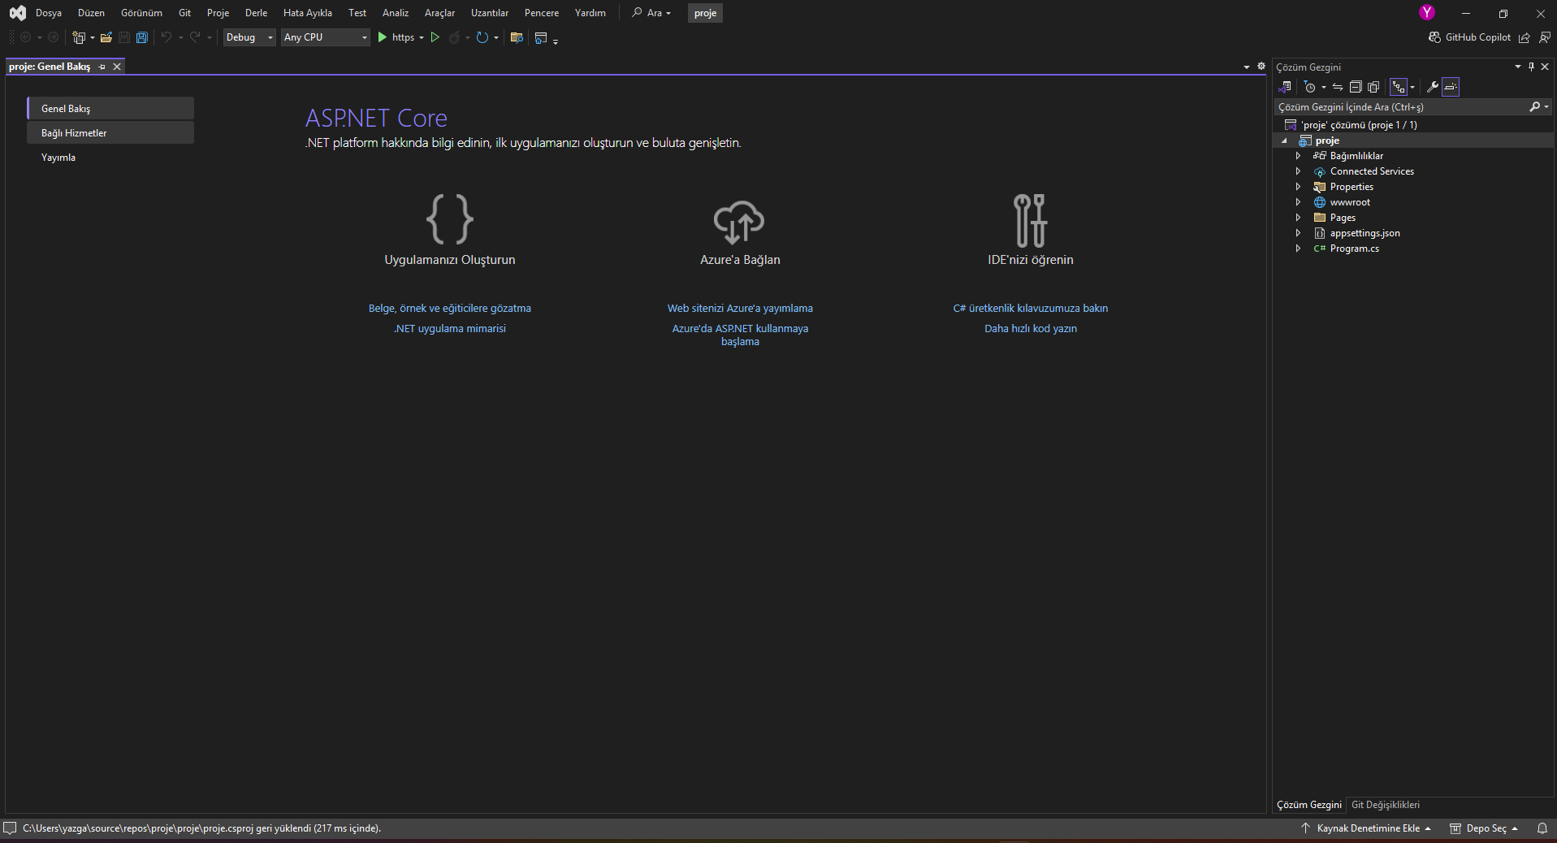Select appsettings.json in solution tree
Screen dimensions: 1557x843
pyautogui.click(x=1365, y=233)
